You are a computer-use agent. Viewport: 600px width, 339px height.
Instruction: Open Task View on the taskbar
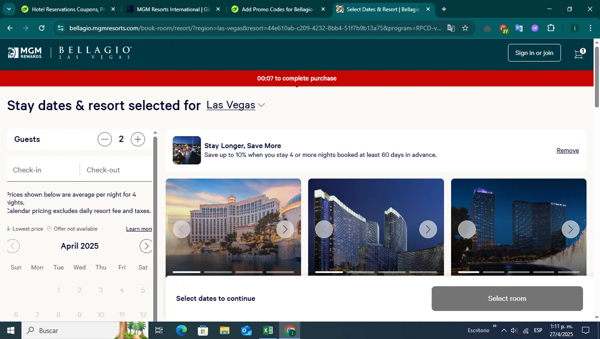[x=159, y=331]
